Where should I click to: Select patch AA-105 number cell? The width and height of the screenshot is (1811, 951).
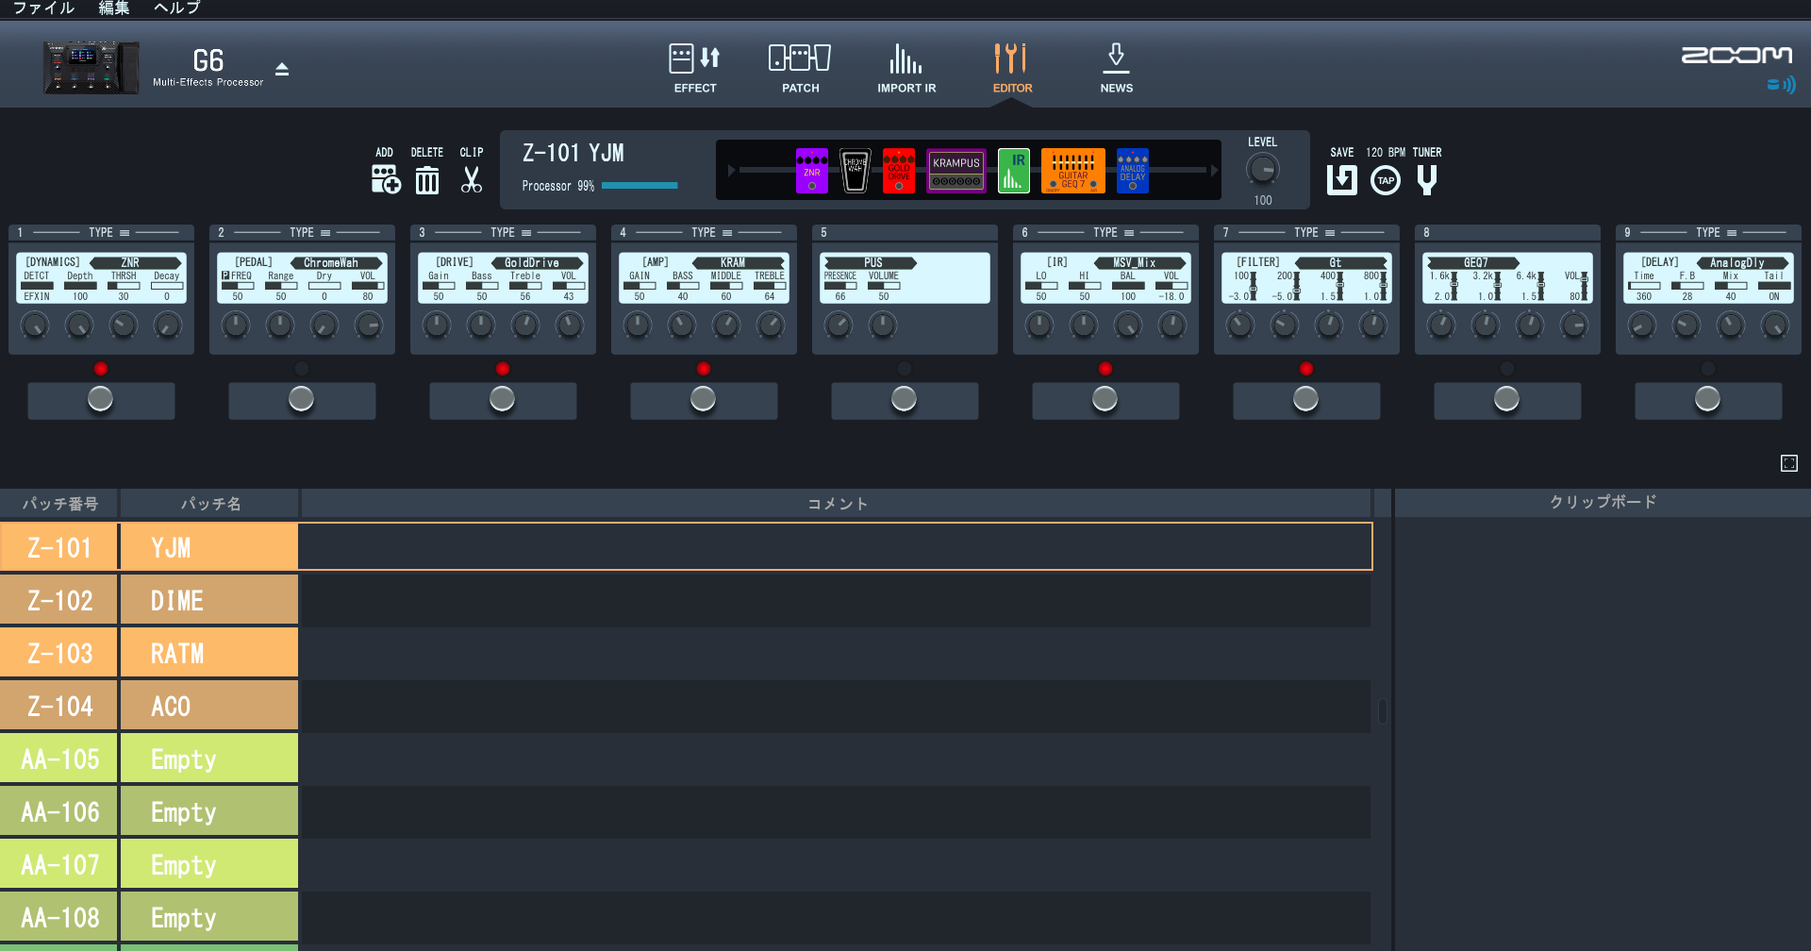[59, 759]
